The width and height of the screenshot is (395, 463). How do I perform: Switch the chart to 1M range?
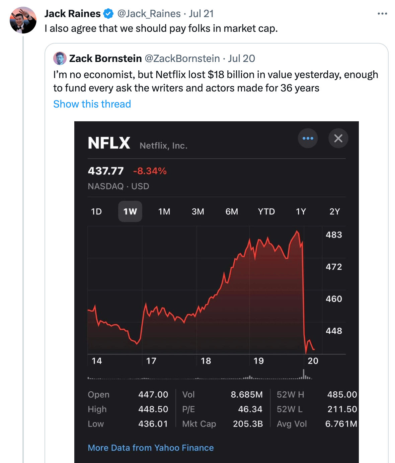click(164, 212)
